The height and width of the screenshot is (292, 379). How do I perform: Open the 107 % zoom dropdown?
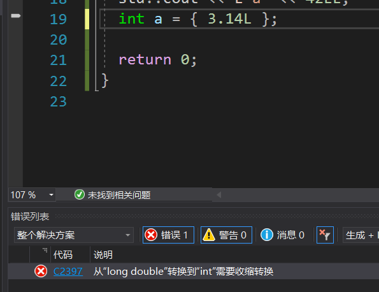pos(32,194)
